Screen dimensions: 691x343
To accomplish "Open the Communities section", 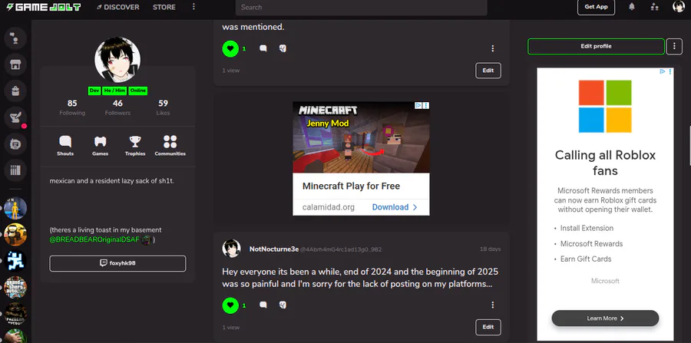I will 170,146.
